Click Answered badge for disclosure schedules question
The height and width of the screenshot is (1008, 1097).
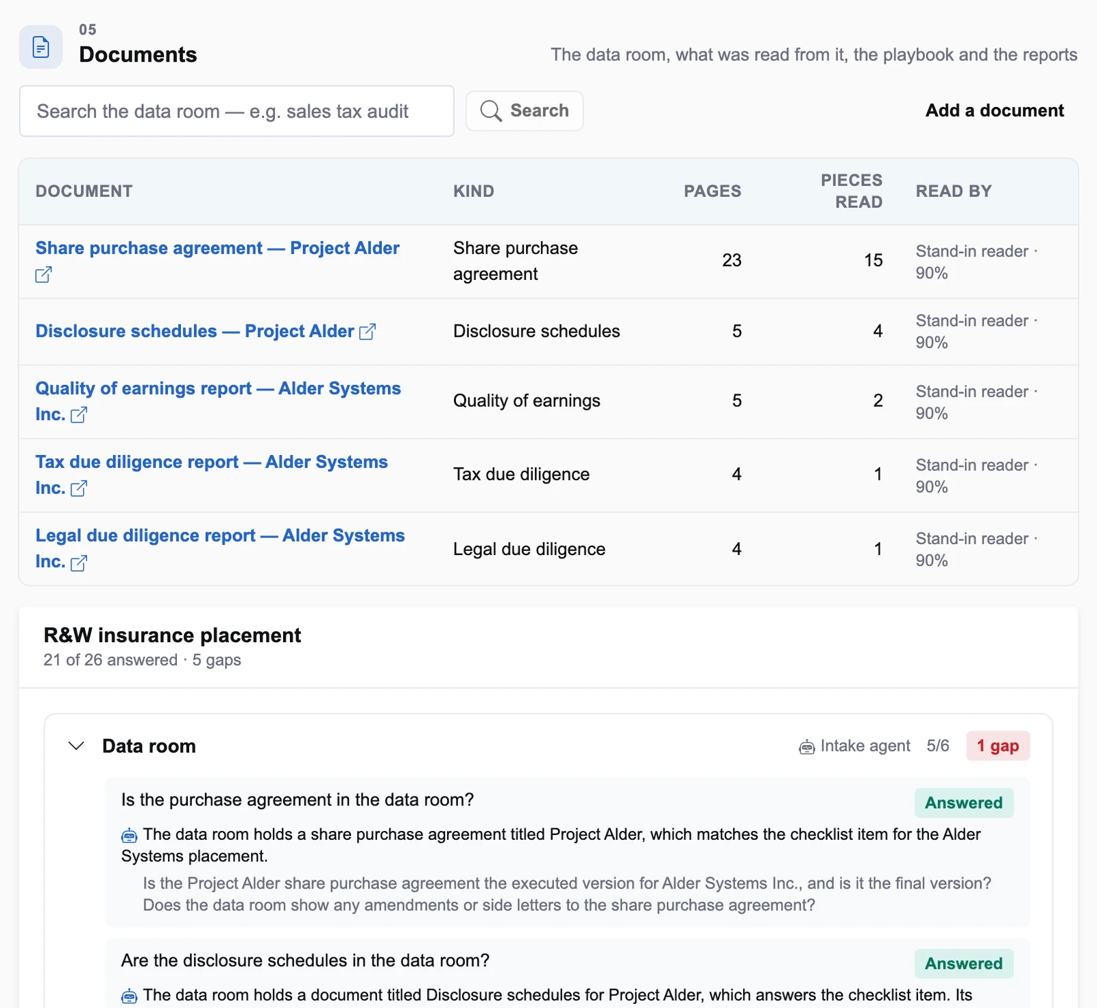tap(963, 963)
